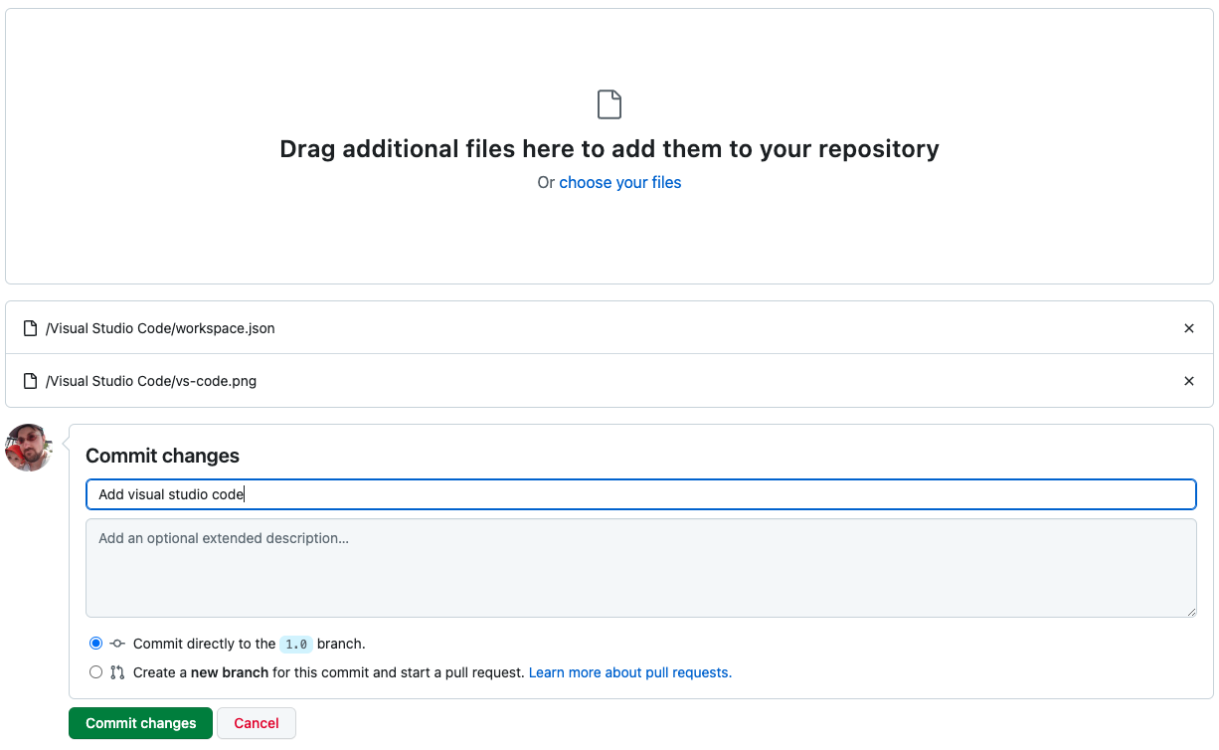Click the 1.0 branch label badge

[x=295, y=644]
